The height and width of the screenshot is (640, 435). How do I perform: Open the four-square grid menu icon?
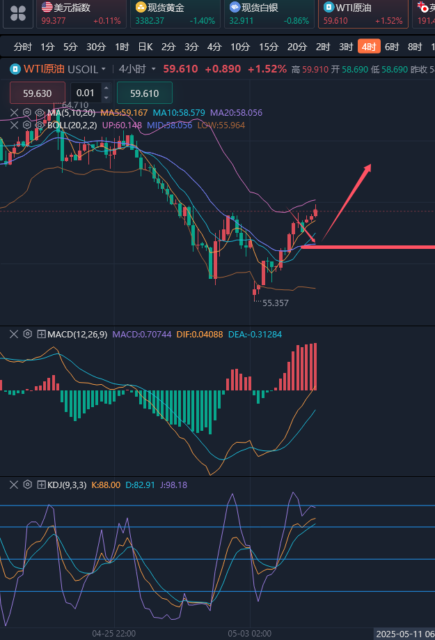pyautogui.click(x=18, y=13)
